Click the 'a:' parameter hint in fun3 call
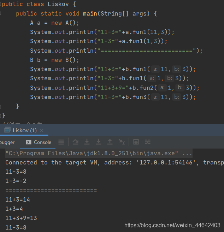The height and width of the screenshot is (232, 224). point(155,97)
